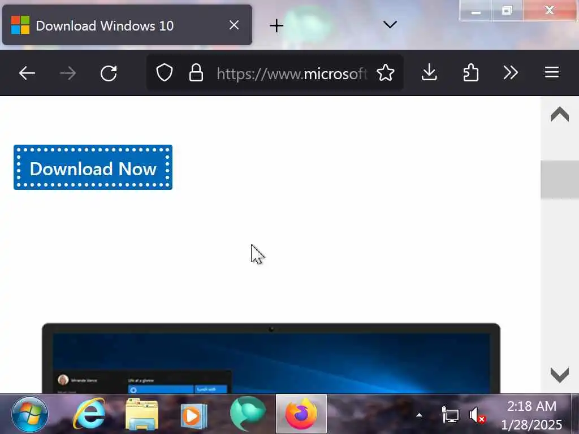
Task: Open a new tab with plus
Action: pyautogui.click(x=276, y=25)
